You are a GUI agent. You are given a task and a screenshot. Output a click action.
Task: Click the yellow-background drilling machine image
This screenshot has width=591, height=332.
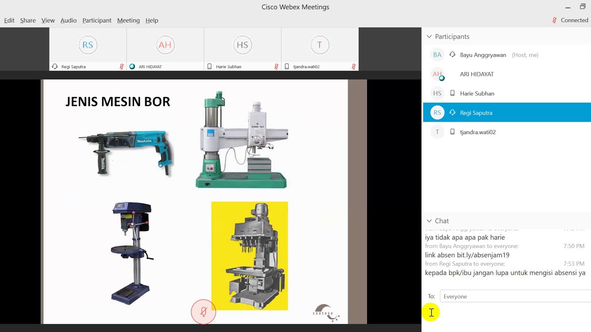(249, 256)
